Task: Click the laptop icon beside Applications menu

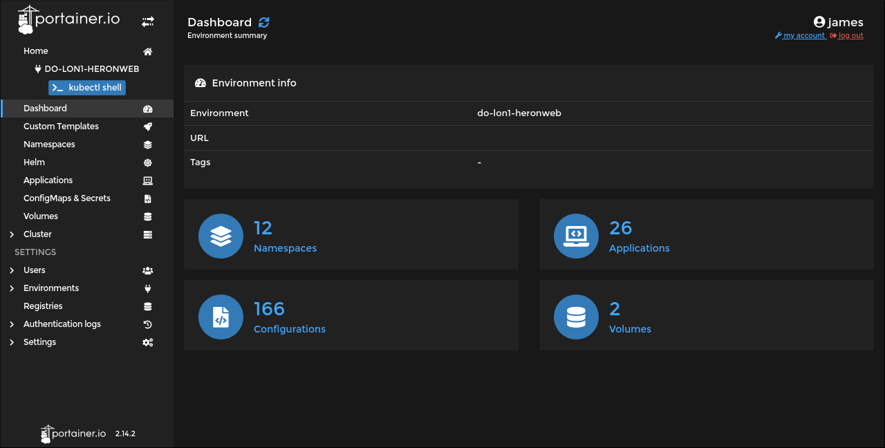Action: 147,180
